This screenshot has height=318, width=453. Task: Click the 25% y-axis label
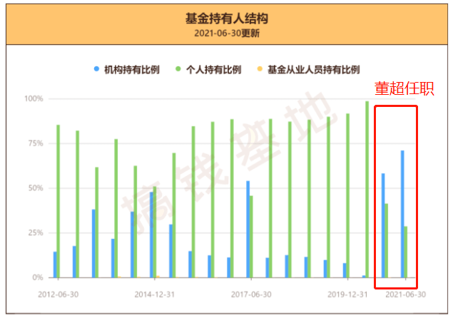(36, 232)
